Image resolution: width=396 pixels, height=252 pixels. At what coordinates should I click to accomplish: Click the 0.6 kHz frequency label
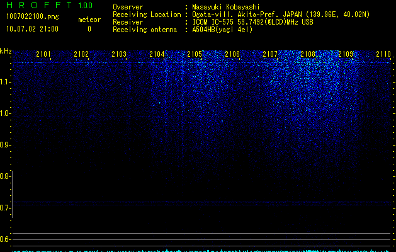click(x=5, y=239)
